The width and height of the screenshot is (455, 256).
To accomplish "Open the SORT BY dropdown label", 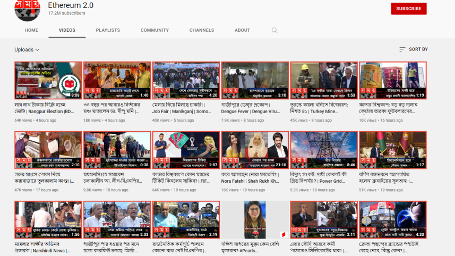I will tap(418, 49).
